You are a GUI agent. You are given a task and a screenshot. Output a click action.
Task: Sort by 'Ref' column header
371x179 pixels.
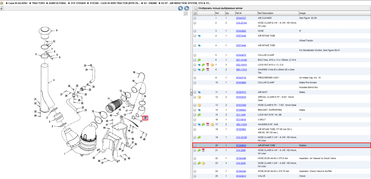click(219, 13)
